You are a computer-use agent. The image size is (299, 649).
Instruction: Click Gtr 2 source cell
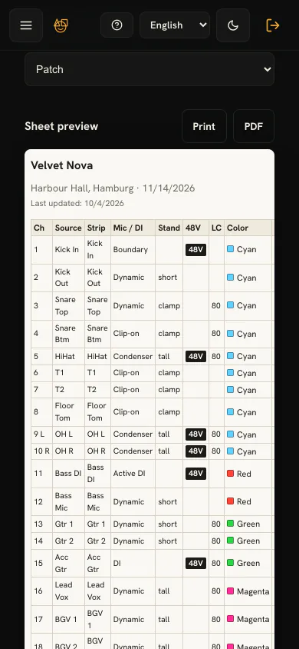pyautogui.click(x=68, y=541)
